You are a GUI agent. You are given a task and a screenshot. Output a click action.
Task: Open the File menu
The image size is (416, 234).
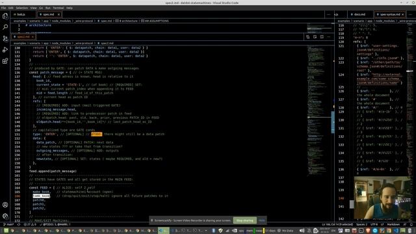pyautogui.click(x=3, y=8)
